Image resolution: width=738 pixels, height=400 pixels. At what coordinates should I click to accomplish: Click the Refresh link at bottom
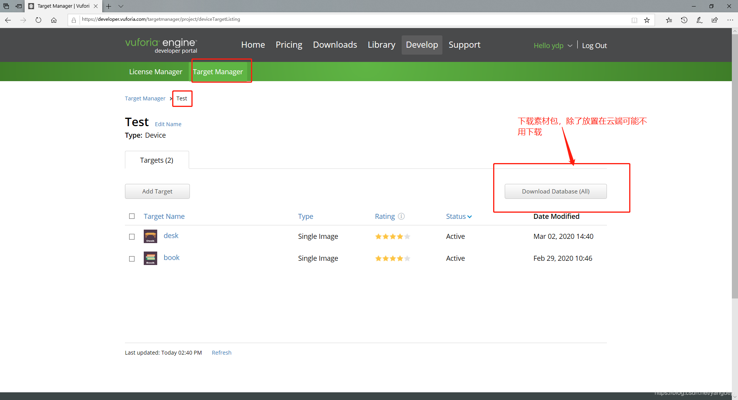click(221, 353)
